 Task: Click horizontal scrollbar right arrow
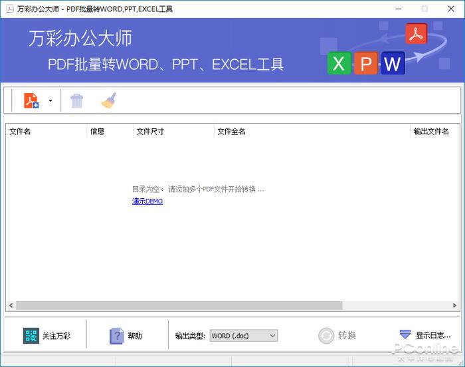[x=455, y=306]
